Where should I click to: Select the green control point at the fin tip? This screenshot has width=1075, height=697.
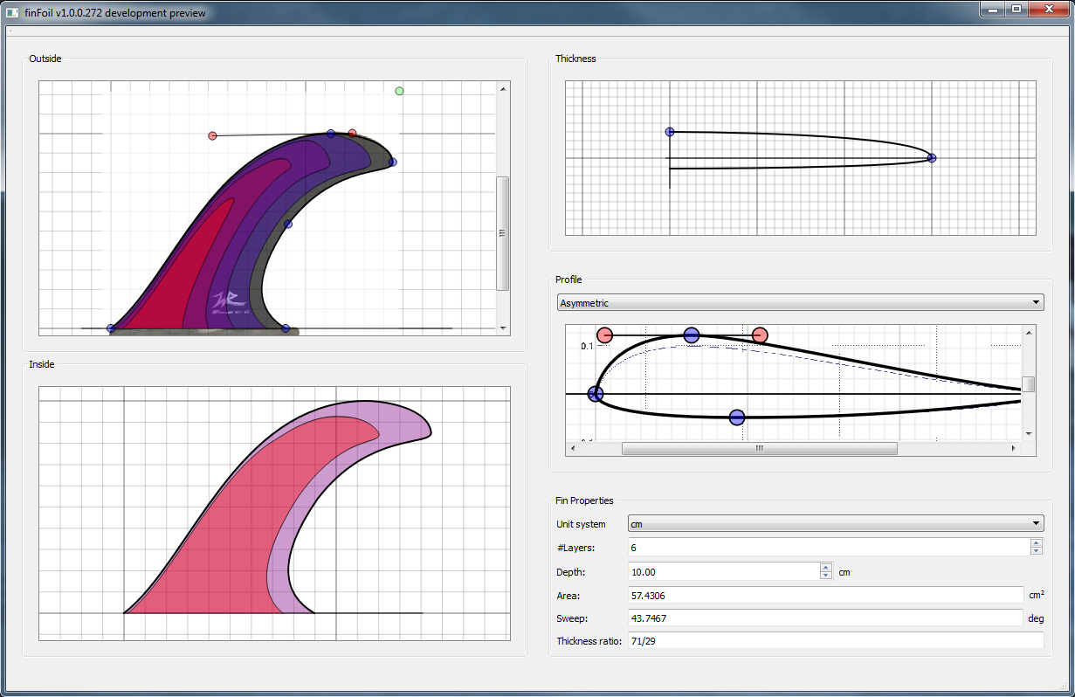(398, 91)
